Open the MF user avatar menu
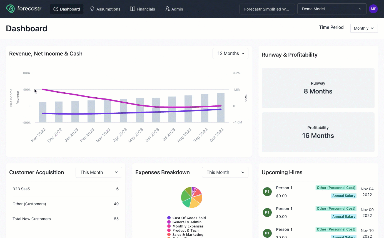The image size is (384, 238). tap(373, 9)
